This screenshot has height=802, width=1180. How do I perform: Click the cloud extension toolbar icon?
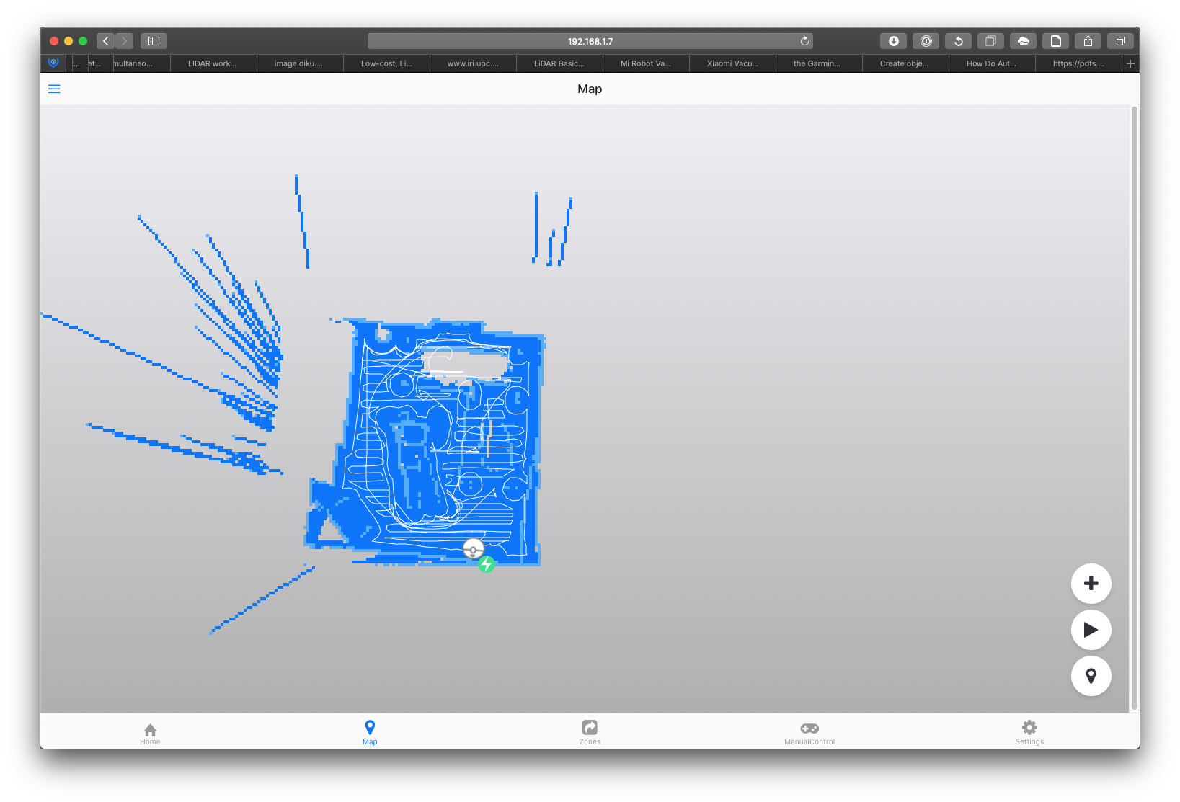(x=1023, y=41)
